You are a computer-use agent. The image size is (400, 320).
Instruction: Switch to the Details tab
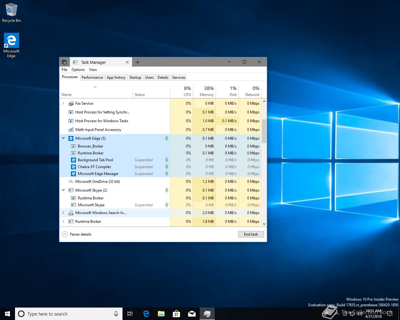[x=163, y=77]
